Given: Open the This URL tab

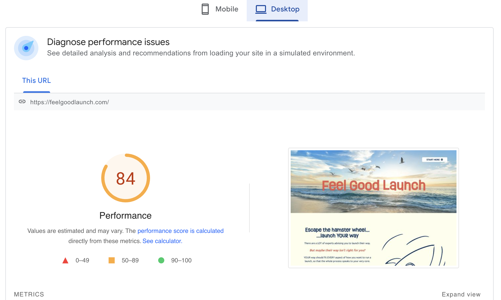Looking at the screenshot, I should (x=36, y=81).
